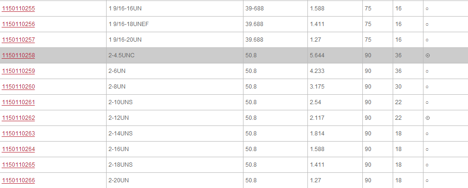Screen dimensions: 468x188
Task: Open part number 1150110255 link
Action: (18, 9)
